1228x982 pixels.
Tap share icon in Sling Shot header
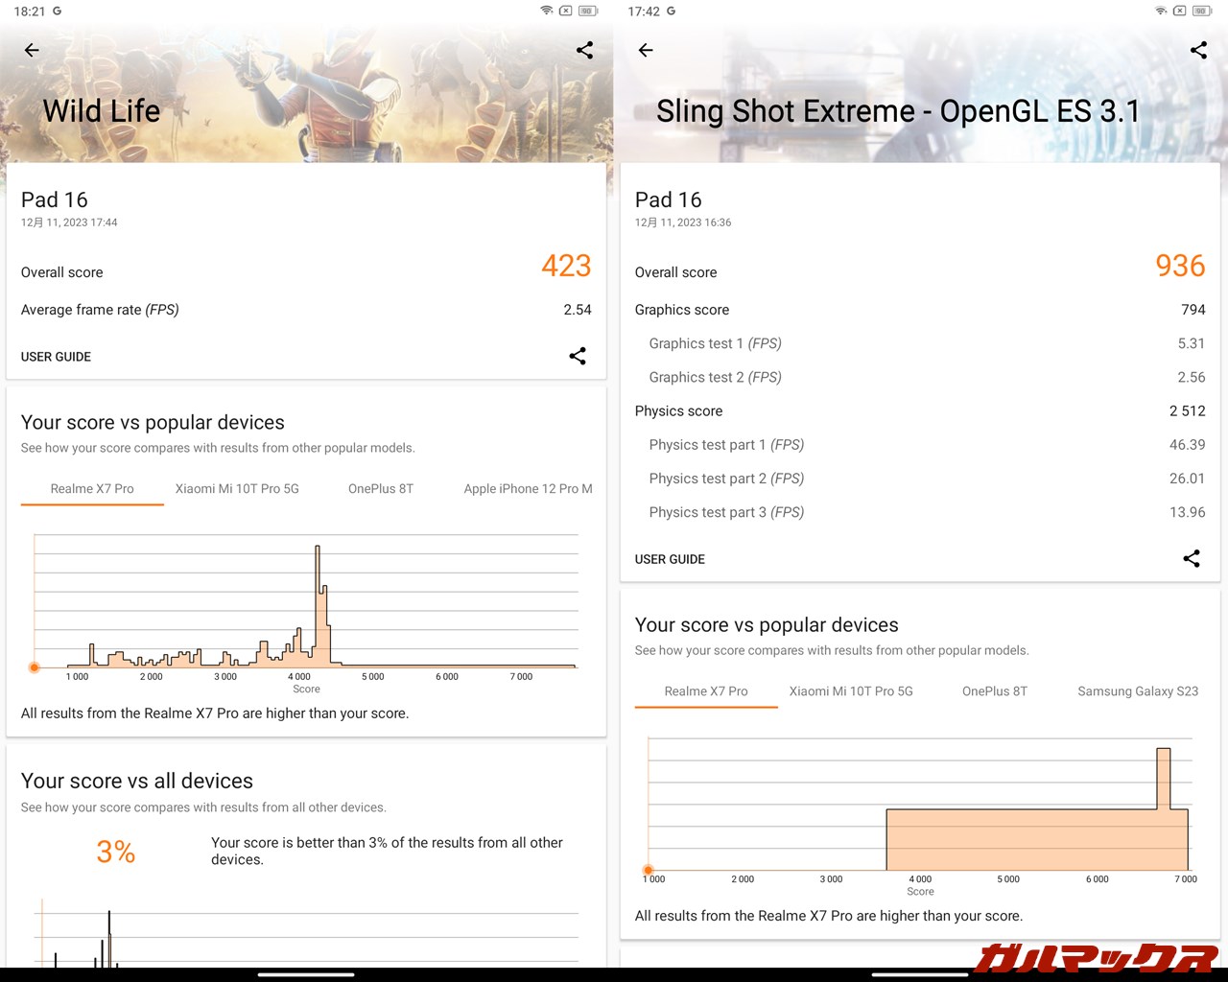click(1198, 50)
